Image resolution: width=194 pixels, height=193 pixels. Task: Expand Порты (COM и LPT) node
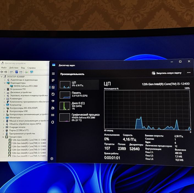[4, 131]
